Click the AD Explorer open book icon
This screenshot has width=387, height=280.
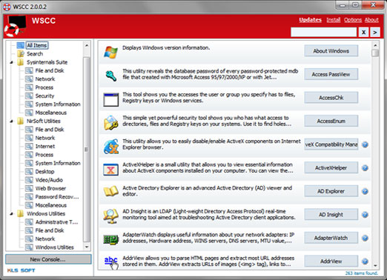(110, 191)
